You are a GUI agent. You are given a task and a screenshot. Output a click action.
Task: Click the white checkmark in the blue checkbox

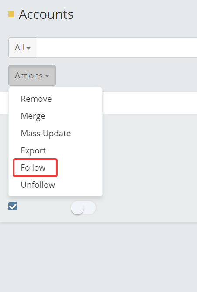click(x=13, y=207)
